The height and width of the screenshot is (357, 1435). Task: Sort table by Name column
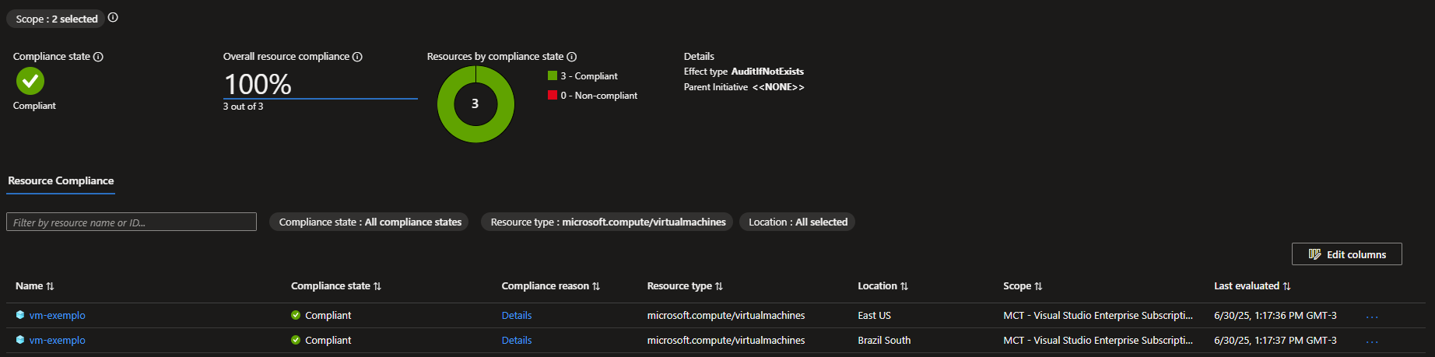click(x=35, y=286)
